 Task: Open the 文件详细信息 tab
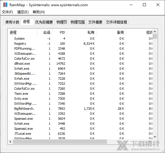116,22
